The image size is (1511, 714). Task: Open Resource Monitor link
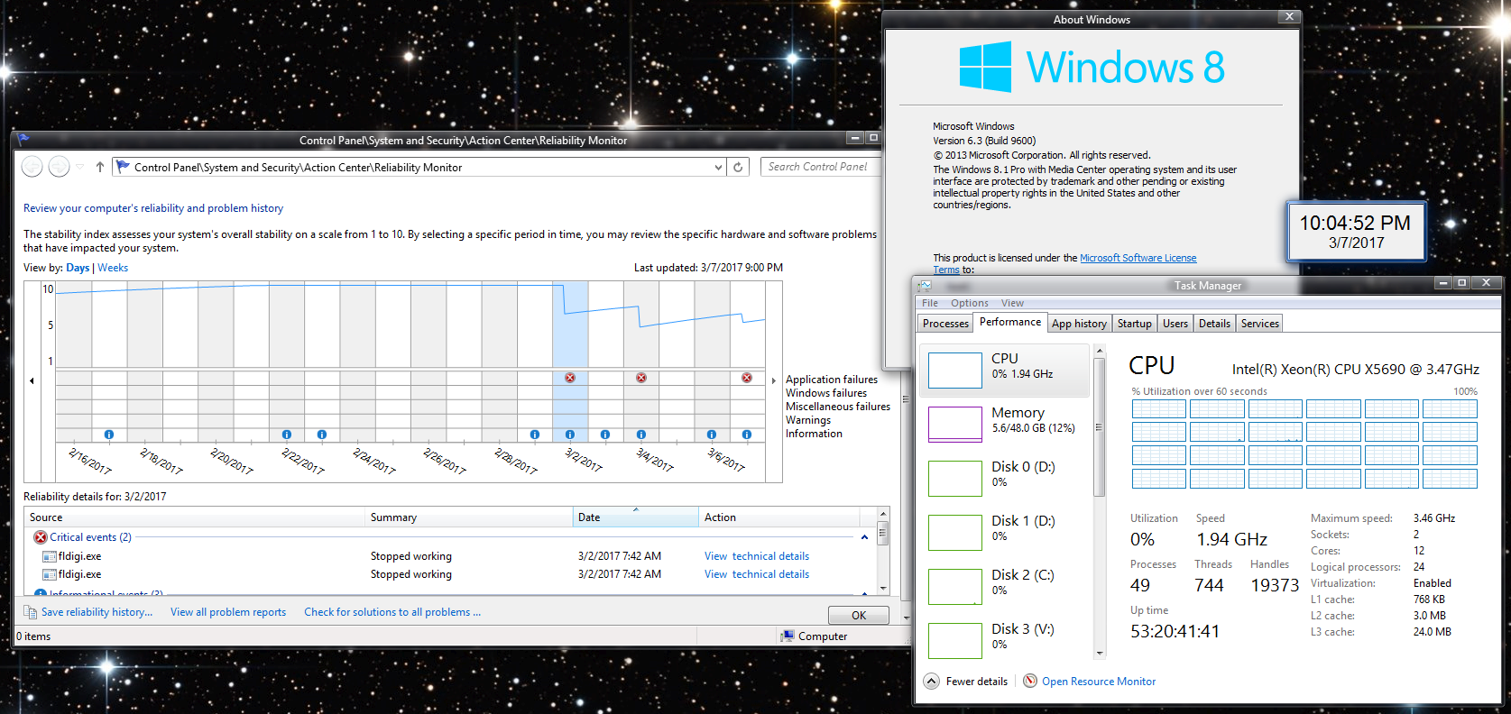[1098, 682]
